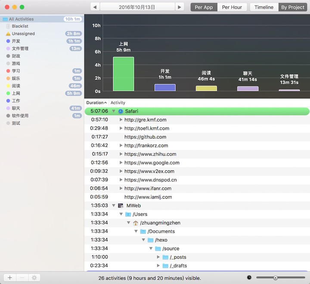
Task: Select the https://github.com entry
Action: click(145, 137)
